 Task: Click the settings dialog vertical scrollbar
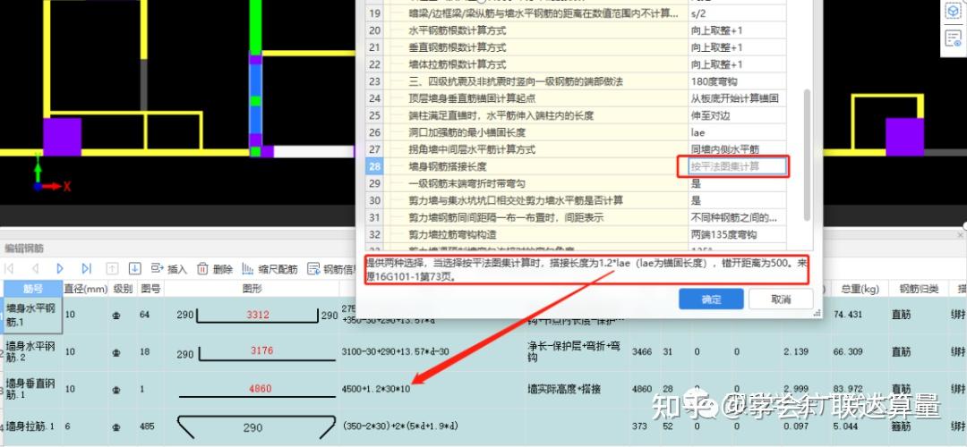tap(807, 154)
